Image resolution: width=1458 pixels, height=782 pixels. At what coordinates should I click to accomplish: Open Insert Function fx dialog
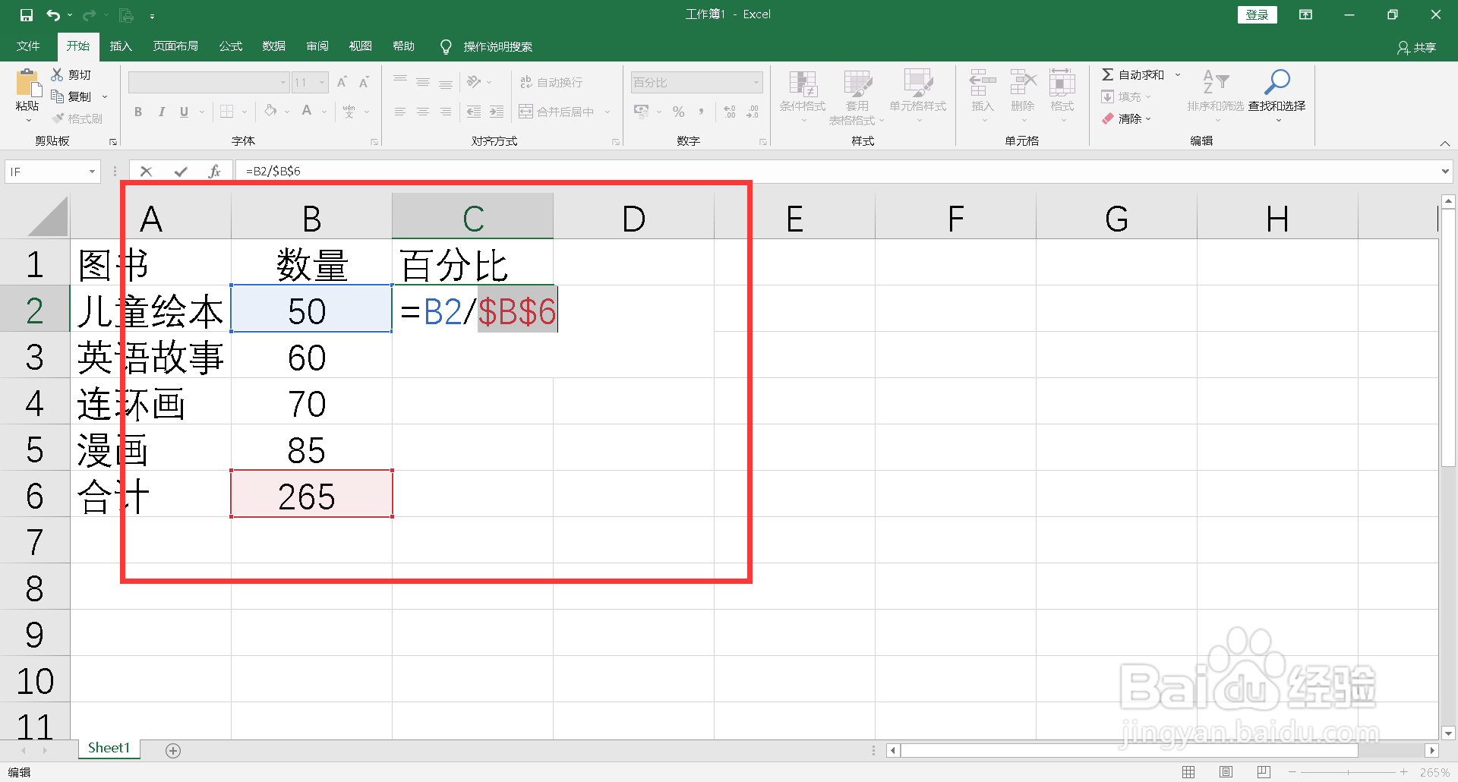pyautogui.click(x=214, y=172)
